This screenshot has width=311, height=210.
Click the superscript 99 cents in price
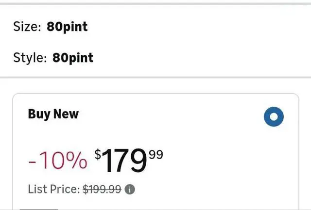156,155
